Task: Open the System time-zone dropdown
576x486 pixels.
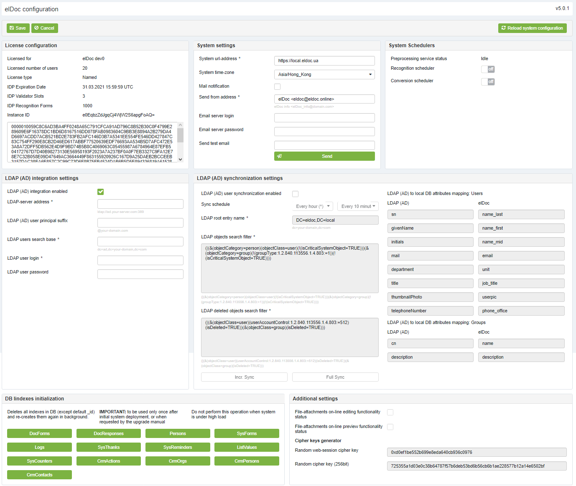Action: pyautogui.click(x=324, y=74)
